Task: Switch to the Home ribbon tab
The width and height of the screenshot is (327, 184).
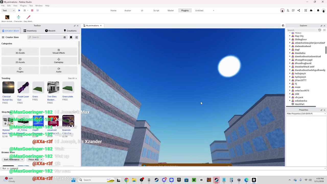Action: tap(113, 10)
